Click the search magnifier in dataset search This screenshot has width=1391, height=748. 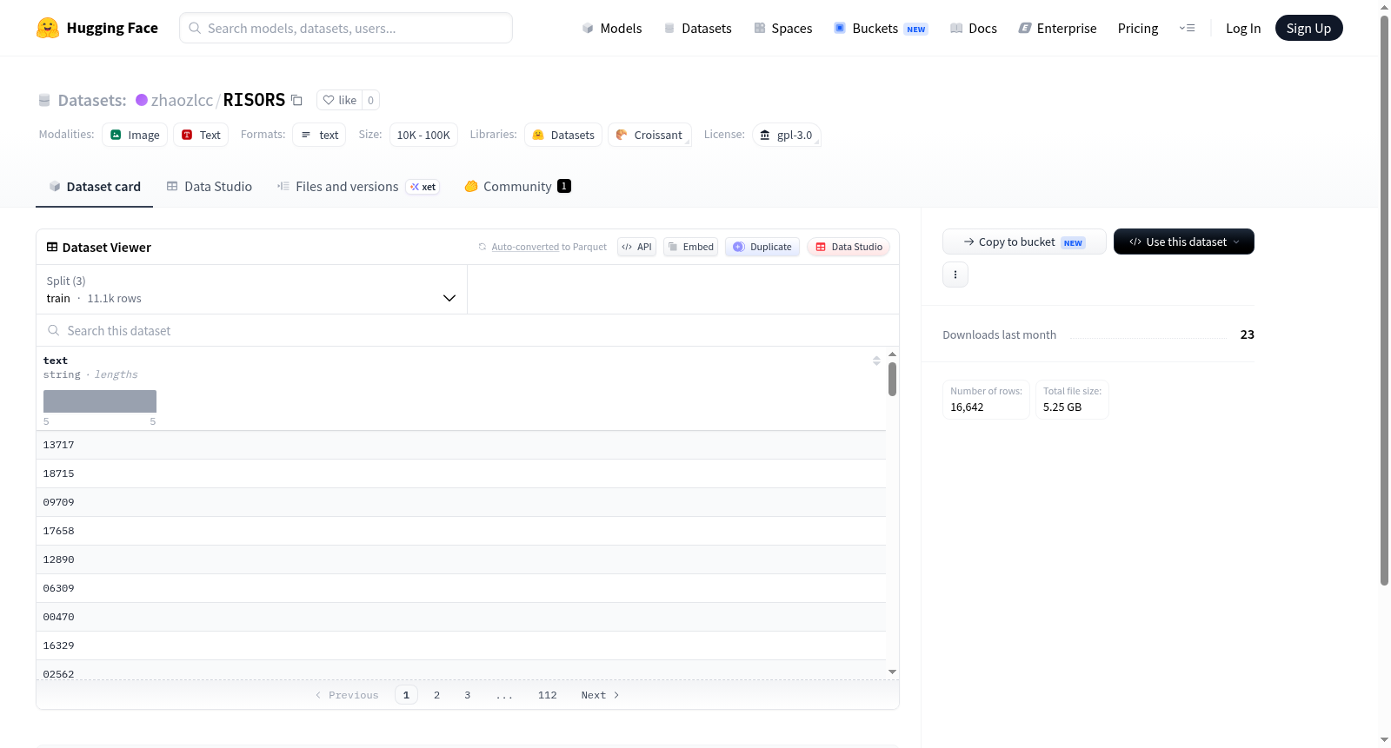54,330
